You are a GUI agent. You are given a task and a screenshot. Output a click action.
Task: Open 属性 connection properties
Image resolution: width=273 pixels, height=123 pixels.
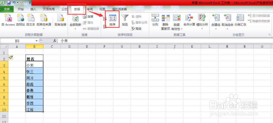click(88, 23)
